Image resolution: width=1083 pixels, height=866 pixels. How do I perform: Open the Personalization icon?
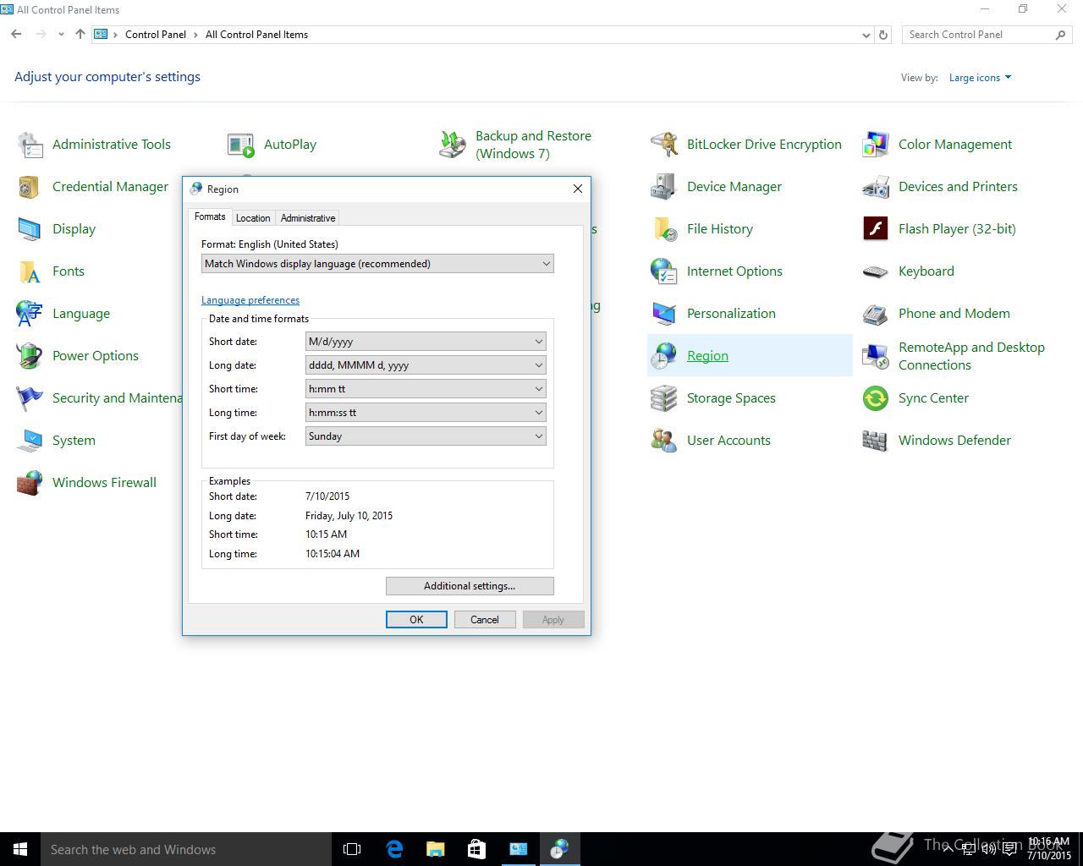point(664,314)
